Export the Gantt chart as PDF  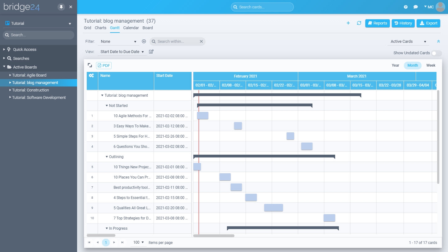coord(104,65)
